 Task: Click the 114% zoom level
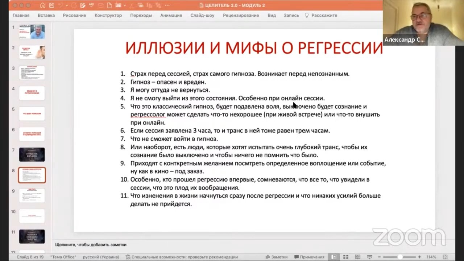coord(431,257)
